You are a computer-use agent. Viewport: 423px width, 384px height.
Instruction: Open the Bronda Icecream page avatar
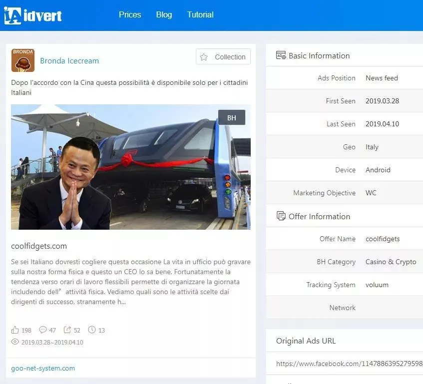pos(23,60)
